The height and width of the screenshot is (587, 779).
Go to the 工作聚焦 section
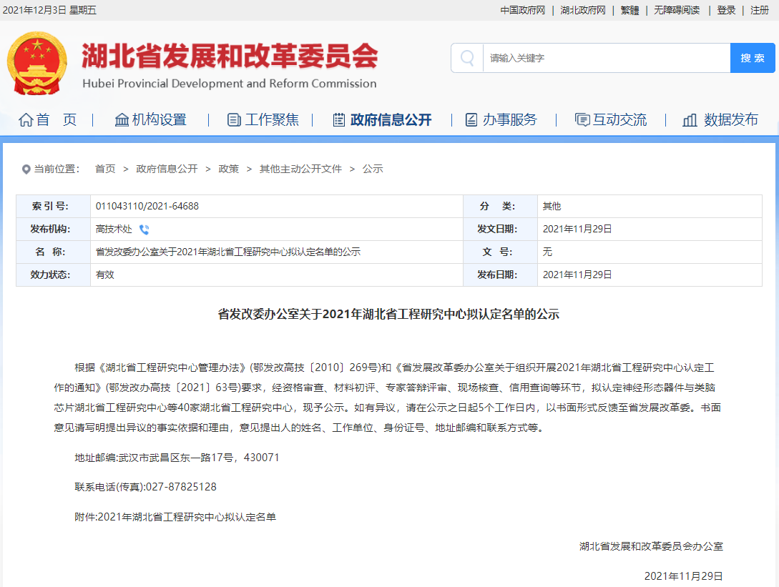[263, 120]
